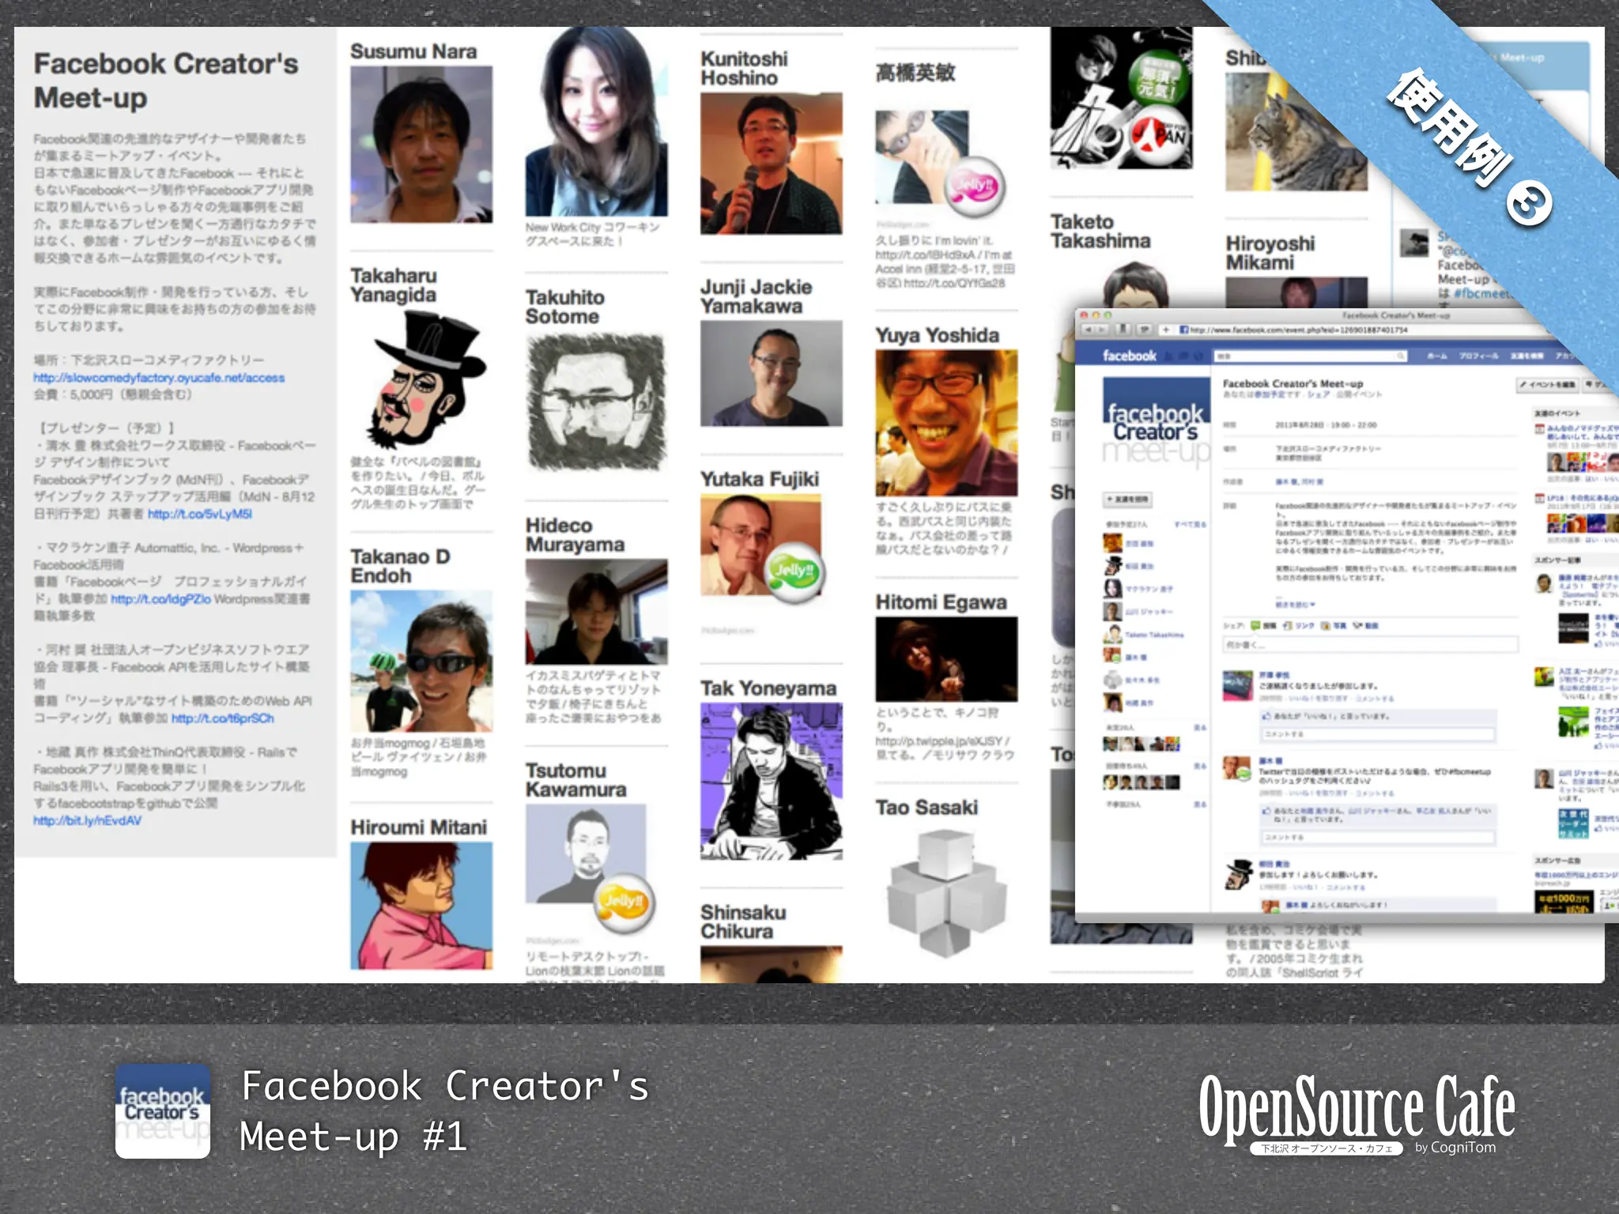Click the Takanao D Endoh beach photo

421,661
